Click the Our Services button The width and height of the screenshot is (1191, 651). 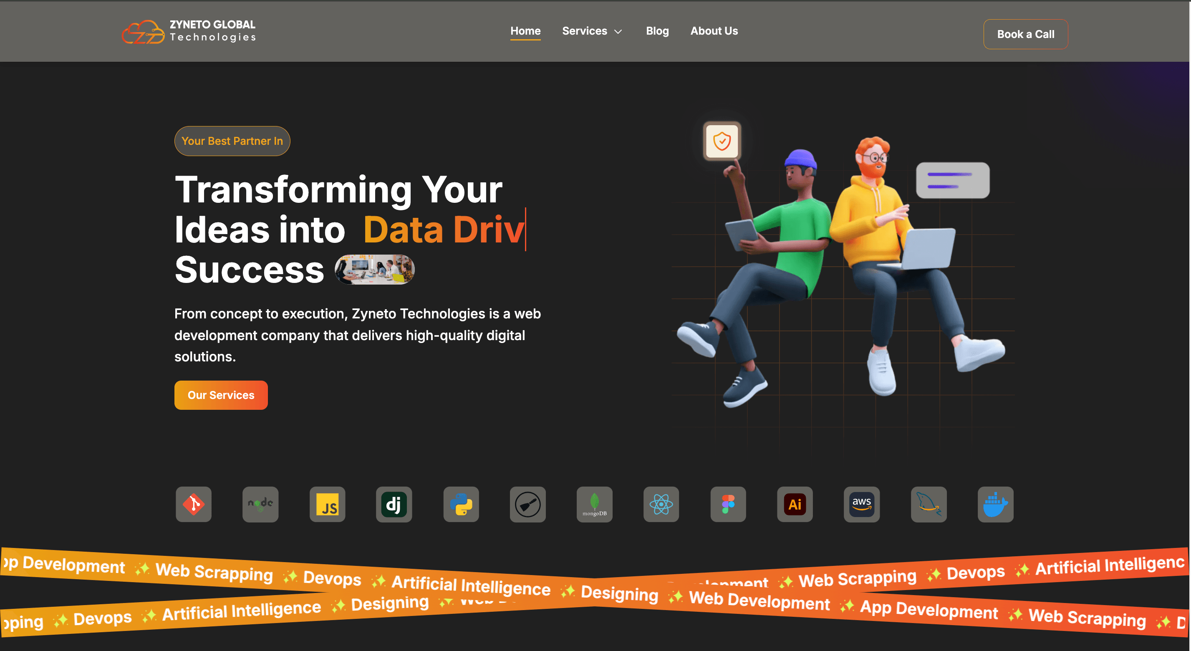tap(221, 395)
